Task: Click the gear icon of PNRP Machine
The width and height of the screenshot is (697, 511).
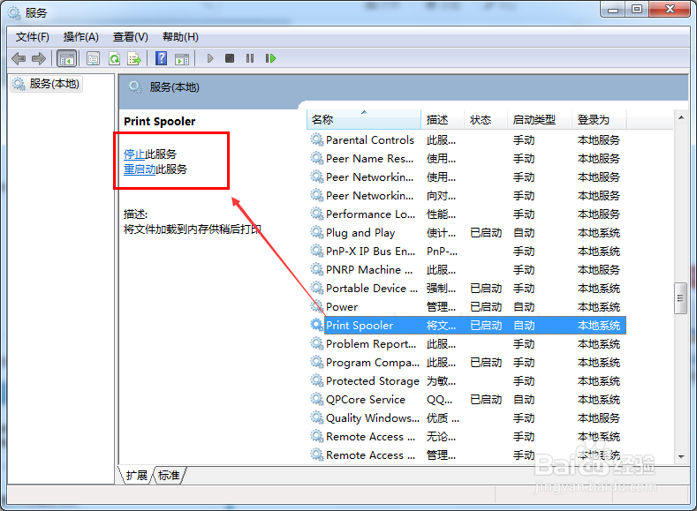Action: (x=316, y=269)
